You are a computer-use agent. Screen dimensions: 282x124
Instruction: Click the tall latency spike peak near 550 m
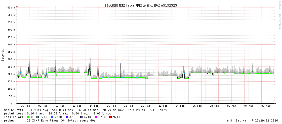click(x=120, y=22)
